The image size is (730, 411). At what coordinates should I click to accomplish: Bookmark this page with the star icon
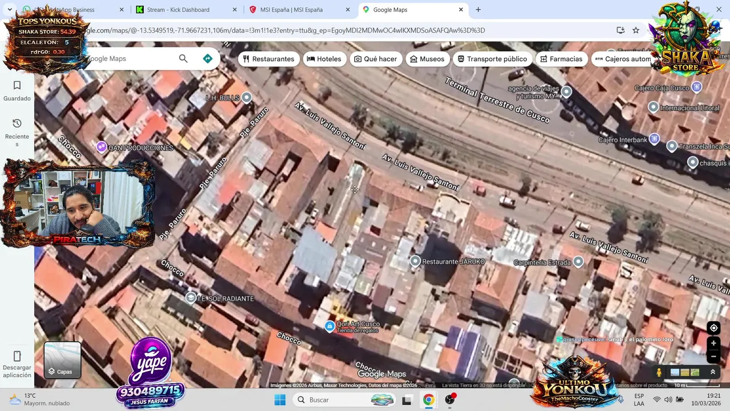636,30
